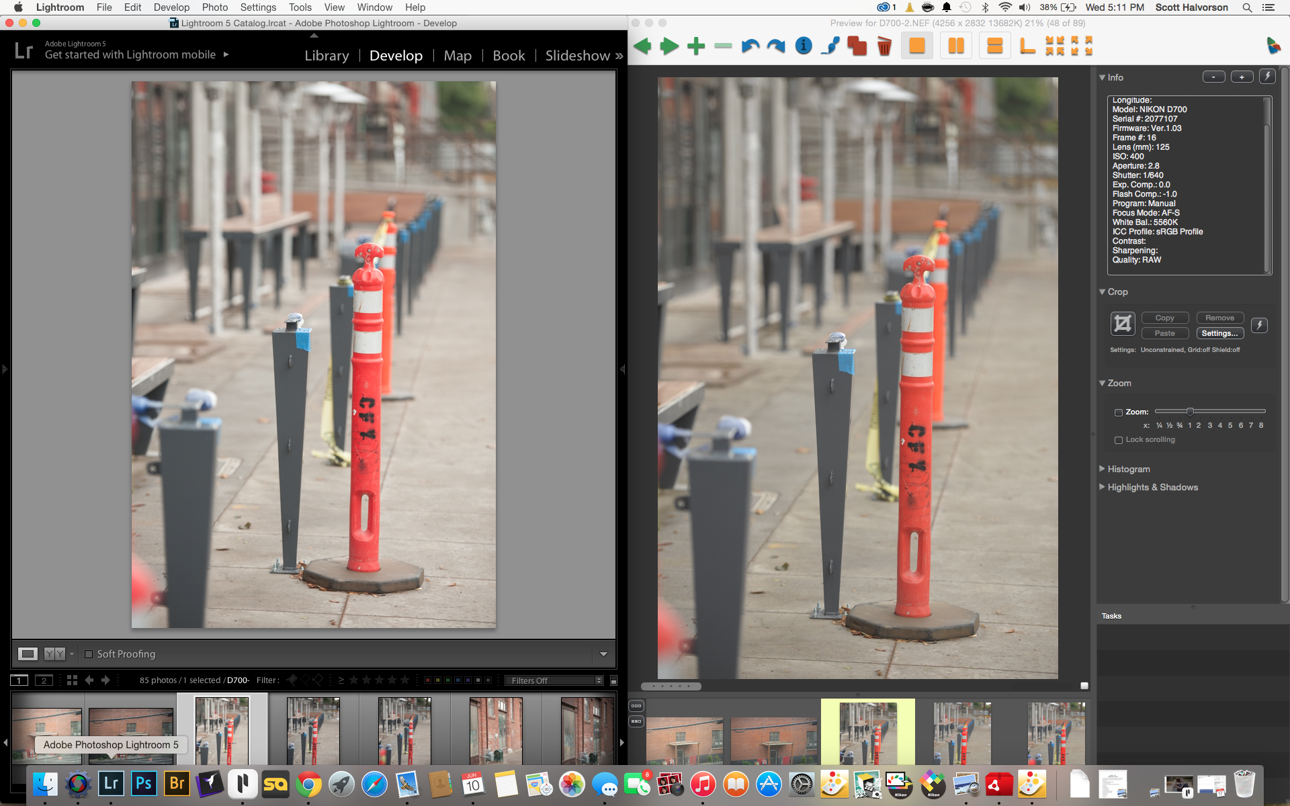Click main window 1 button in Lightroom
Screen dimensions: 1290x806
coord(19,680)
